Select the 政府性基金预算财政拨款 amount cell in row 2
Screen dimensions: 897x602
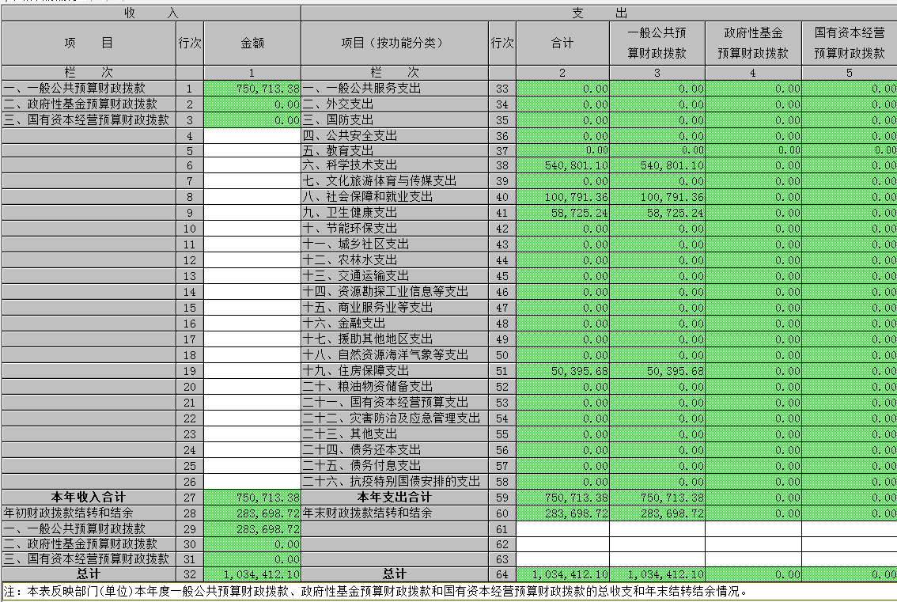(252, 104)
